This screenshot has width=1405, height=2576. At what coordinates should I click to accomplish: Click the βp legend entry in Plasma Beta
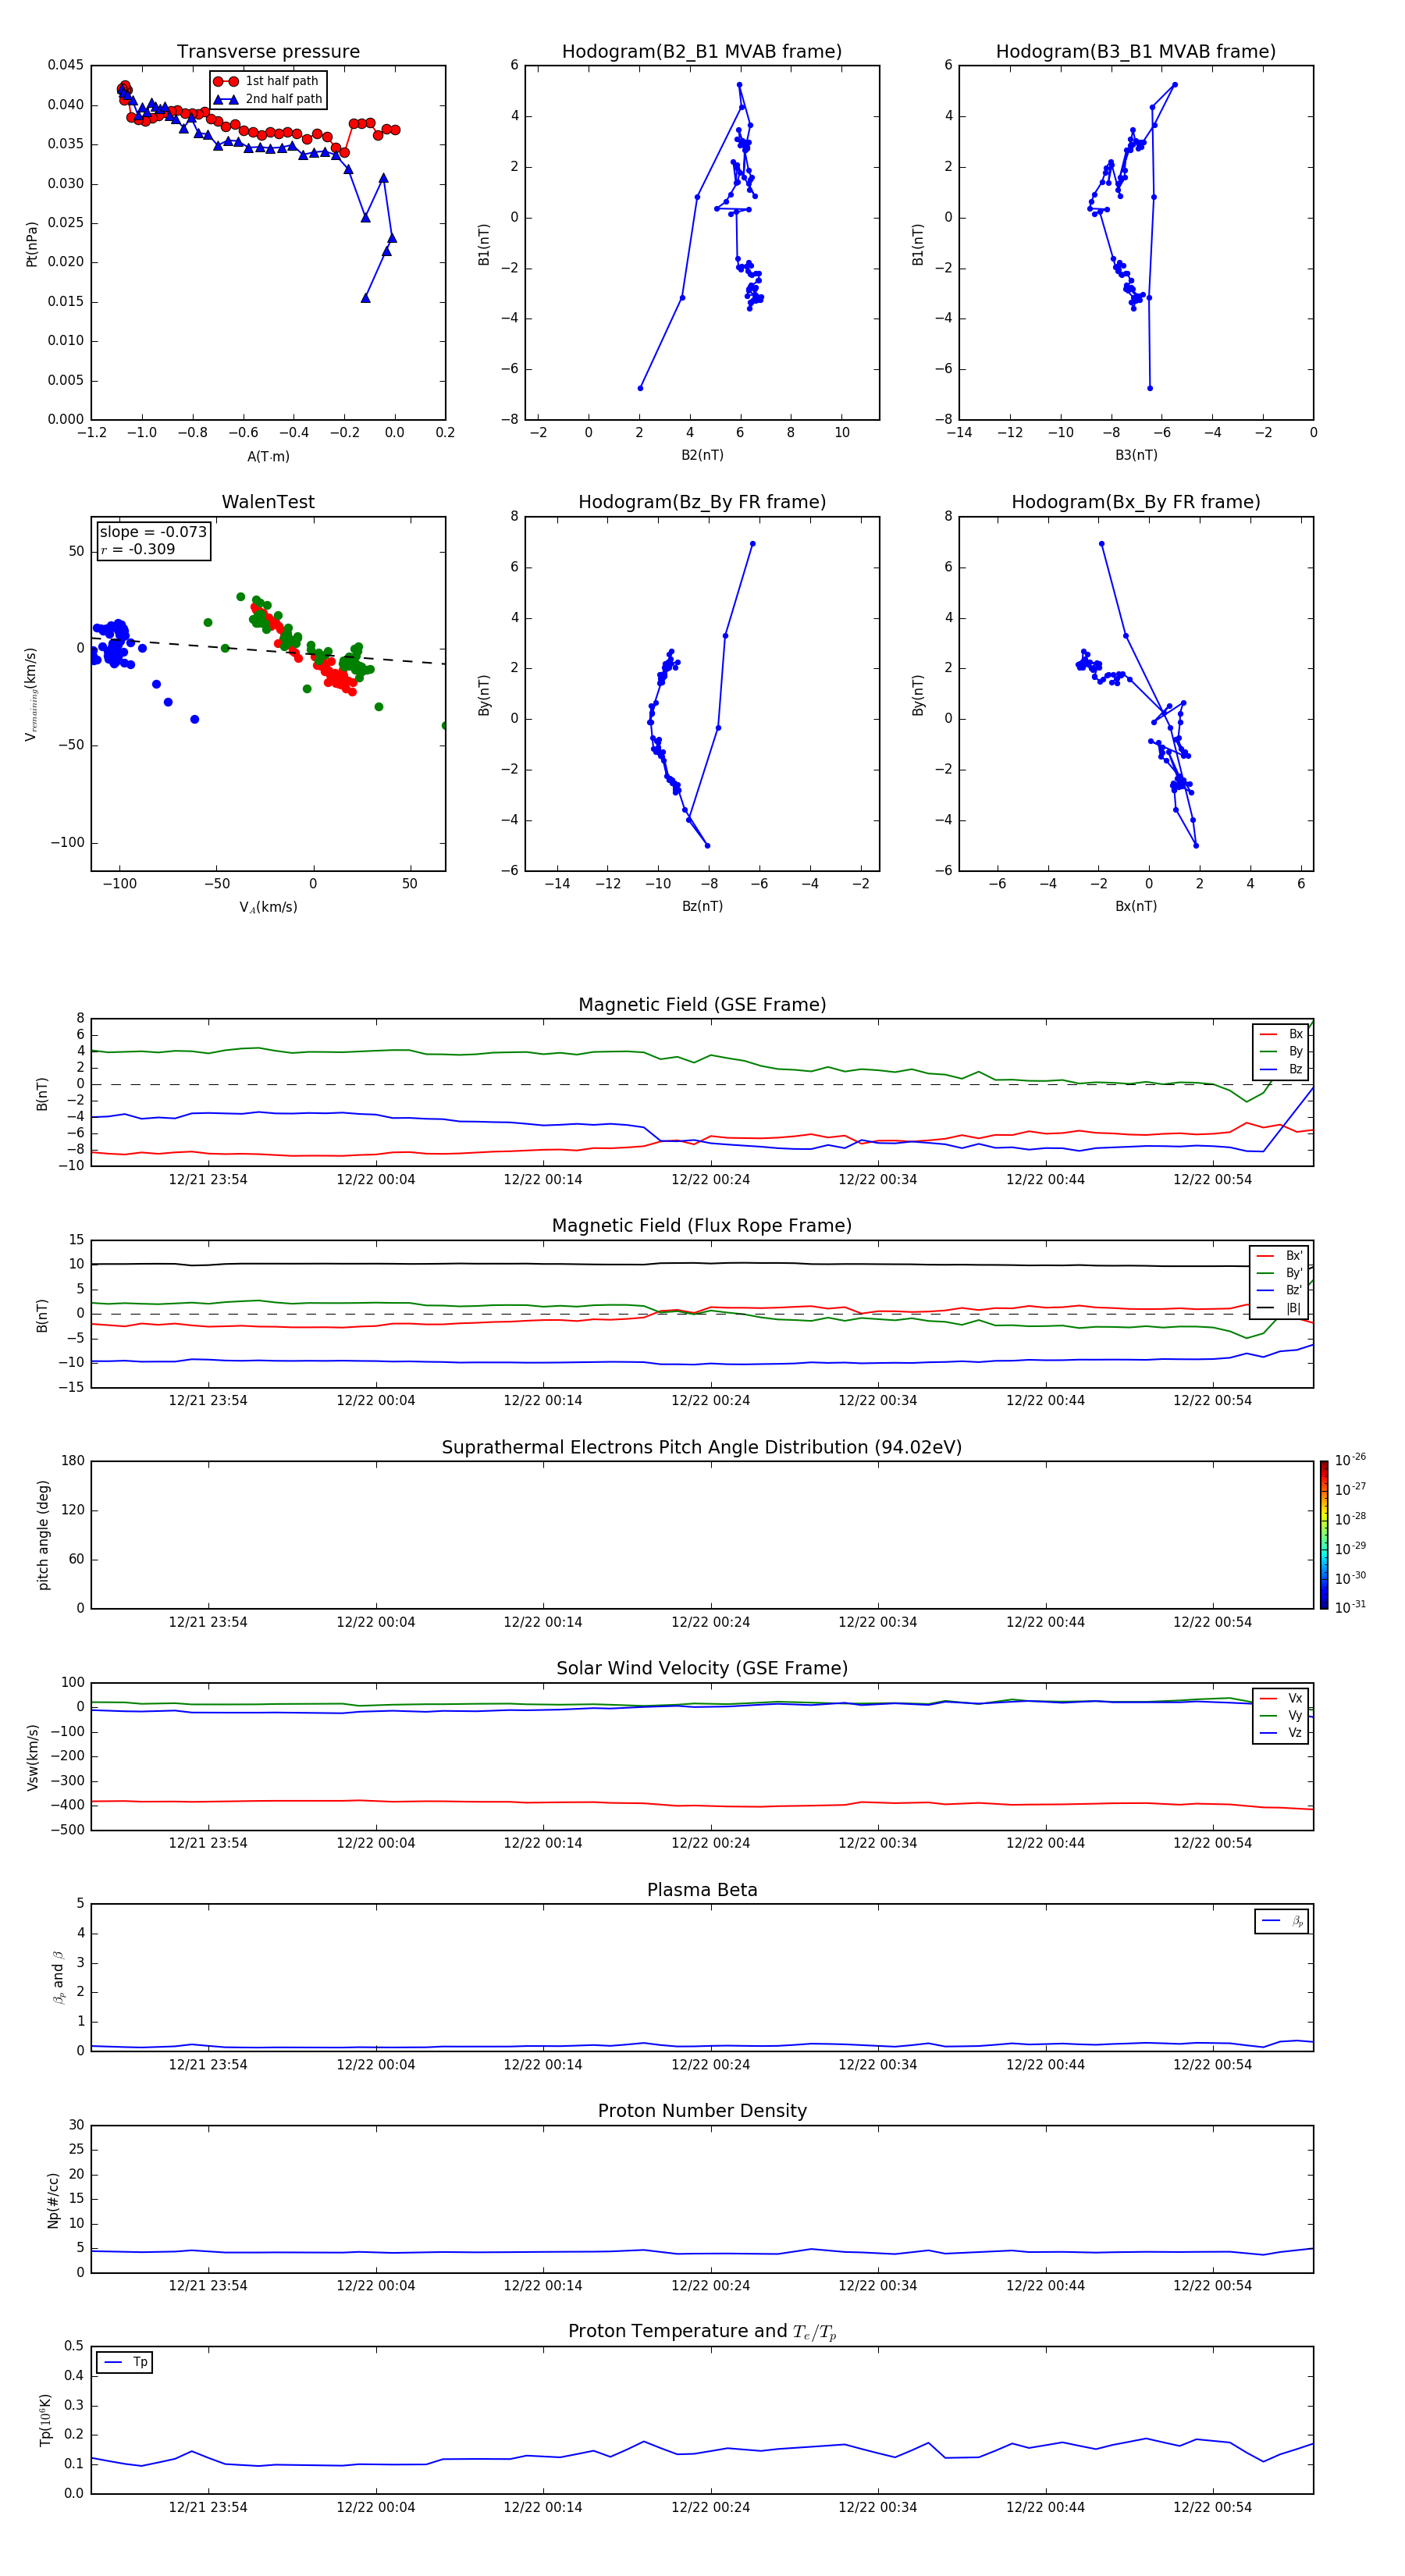point(1283,1921)
